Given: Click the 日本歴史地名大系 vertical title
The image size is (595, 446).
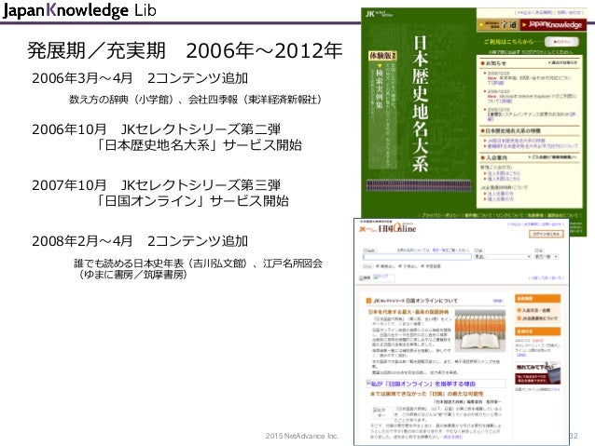Looking at the screenshot, I should pos(421,103).
